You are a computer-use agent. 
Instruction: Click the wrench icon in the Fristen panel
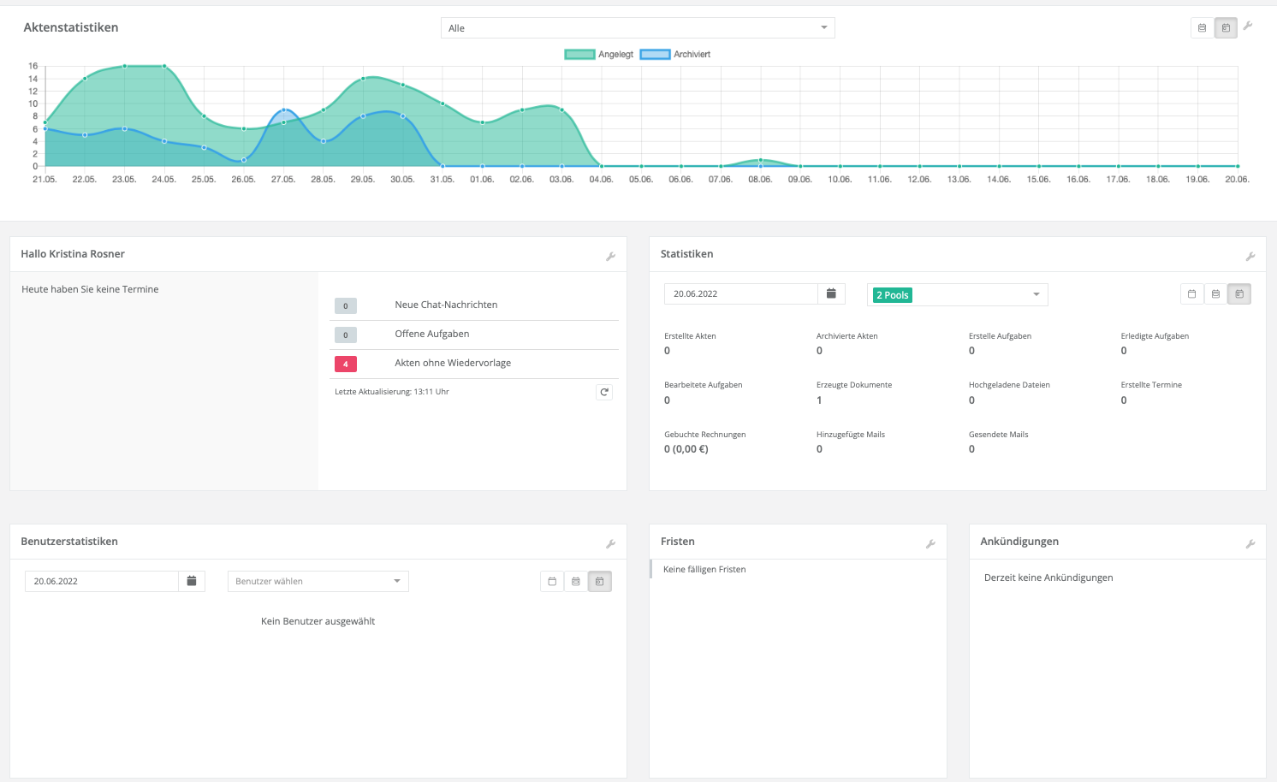pyautogui.click(x=930, y=544)
